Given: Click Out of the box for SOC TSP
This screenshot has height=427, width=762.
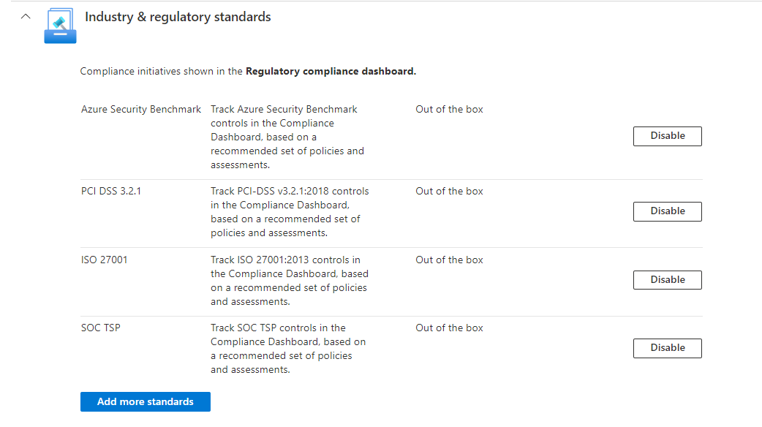Looking at the screenshot, I should [x=449, y=328].
